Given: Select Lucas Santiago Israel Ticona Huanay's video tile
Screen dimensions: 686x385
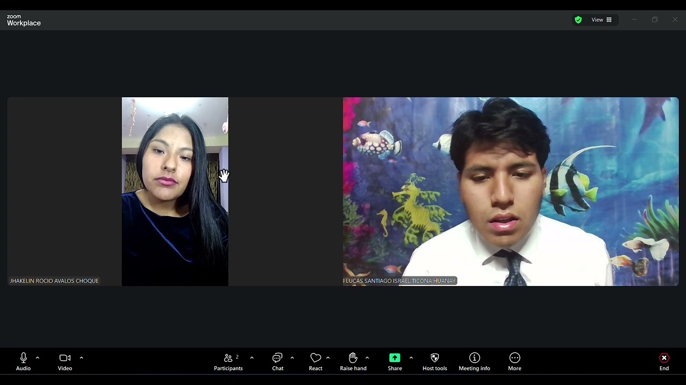Looking at the screenshot, I should [x=511, y=191].
